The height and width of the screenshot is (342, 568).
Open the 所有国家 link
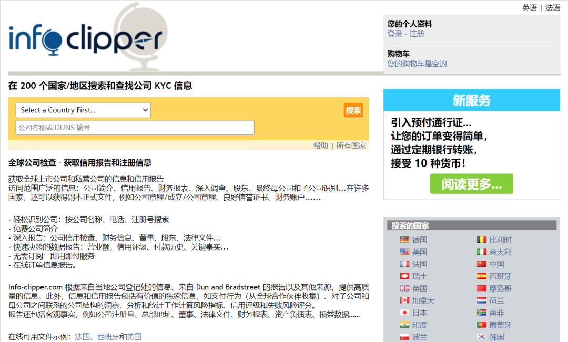click(351, 146)
